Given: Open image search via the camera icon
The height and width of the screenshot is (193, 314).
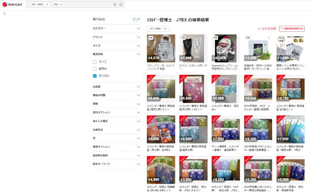Looking at the screenshot, I should [x=115, y=4].
